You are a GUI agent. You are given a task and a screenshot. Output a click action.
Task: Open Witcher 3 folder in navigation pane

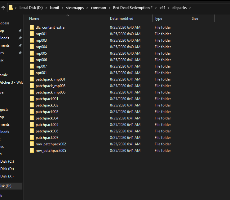(x=11, y=82)
